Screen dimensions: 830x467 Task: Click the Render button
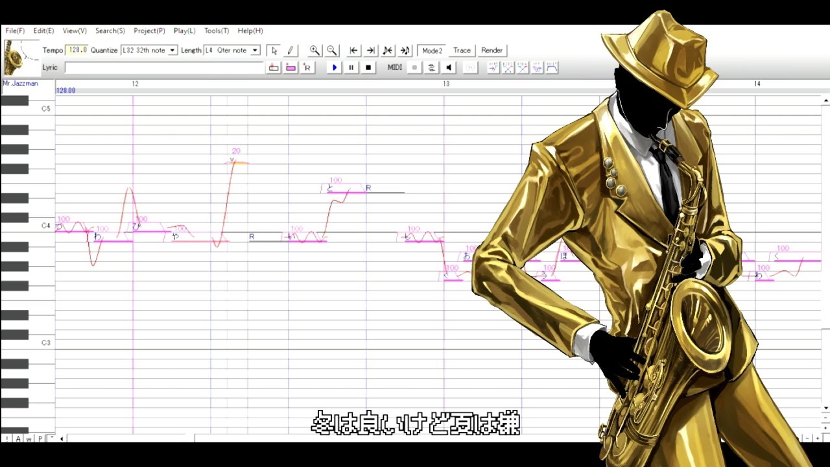pyautogui.click(x=492, y=51)
